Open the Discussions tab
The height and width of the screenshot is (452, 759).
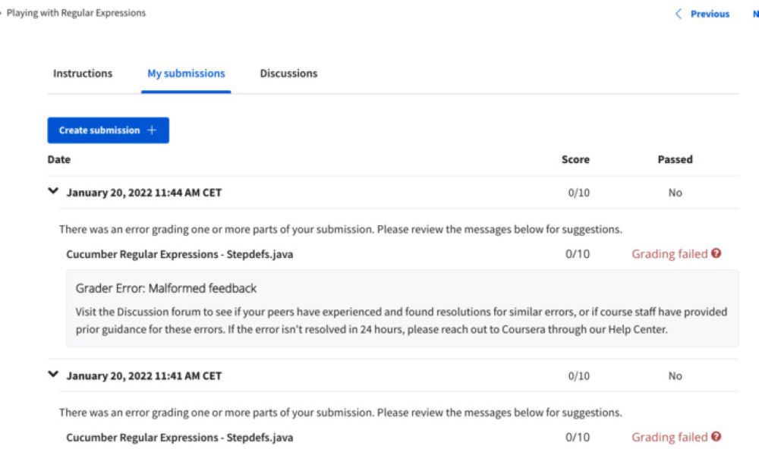[288, 74]
